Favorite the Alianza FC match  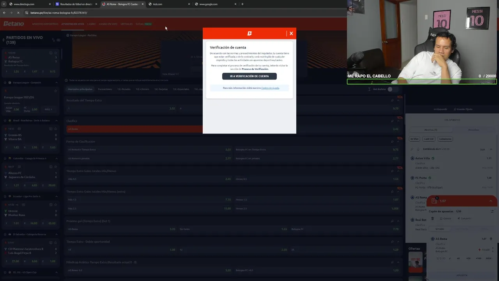[x=56, y=167]
